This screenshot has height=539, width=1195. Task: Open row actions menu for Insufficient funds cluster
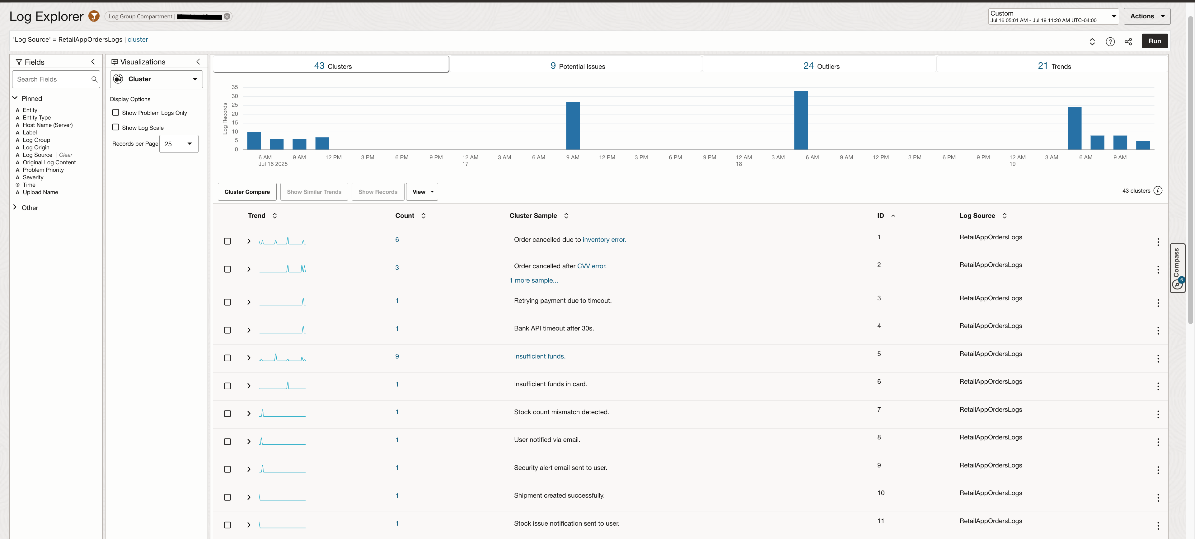point(1158,359)
